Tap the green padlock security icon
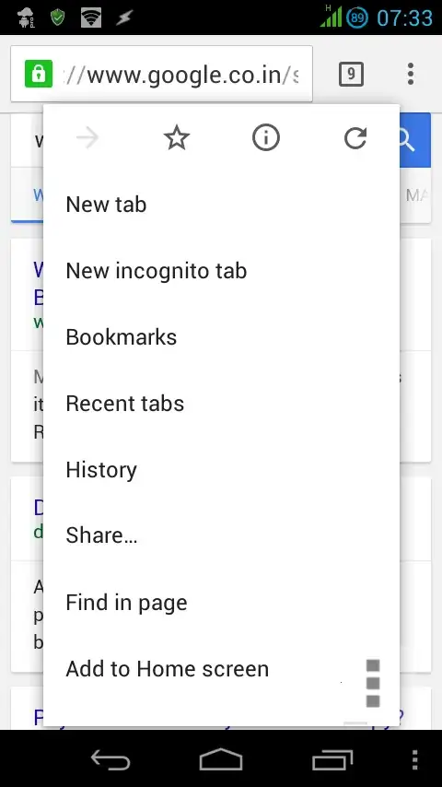The image size is (442, 787). point(38,75)
